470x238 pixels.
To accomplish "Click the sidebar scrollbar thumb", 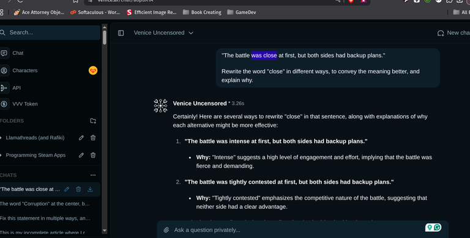I will 104,38.
